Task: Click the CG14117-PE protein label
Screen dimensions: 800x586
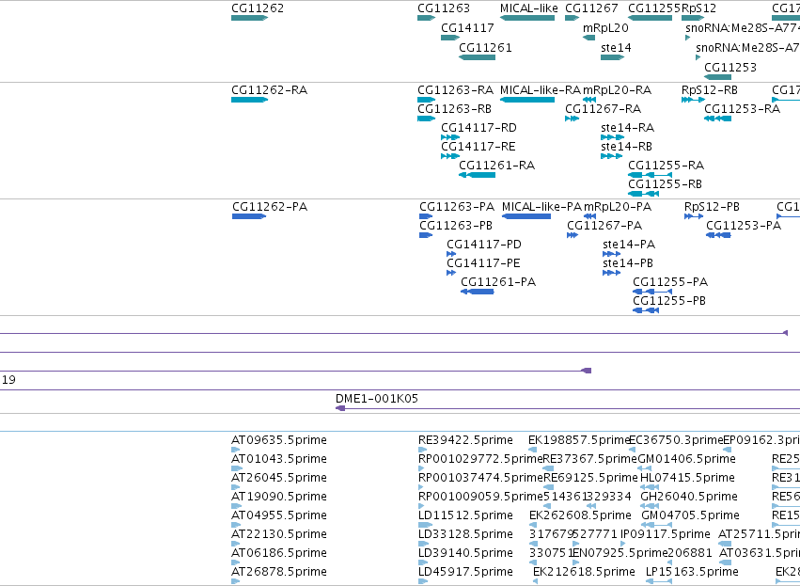Action: (483, 263)
